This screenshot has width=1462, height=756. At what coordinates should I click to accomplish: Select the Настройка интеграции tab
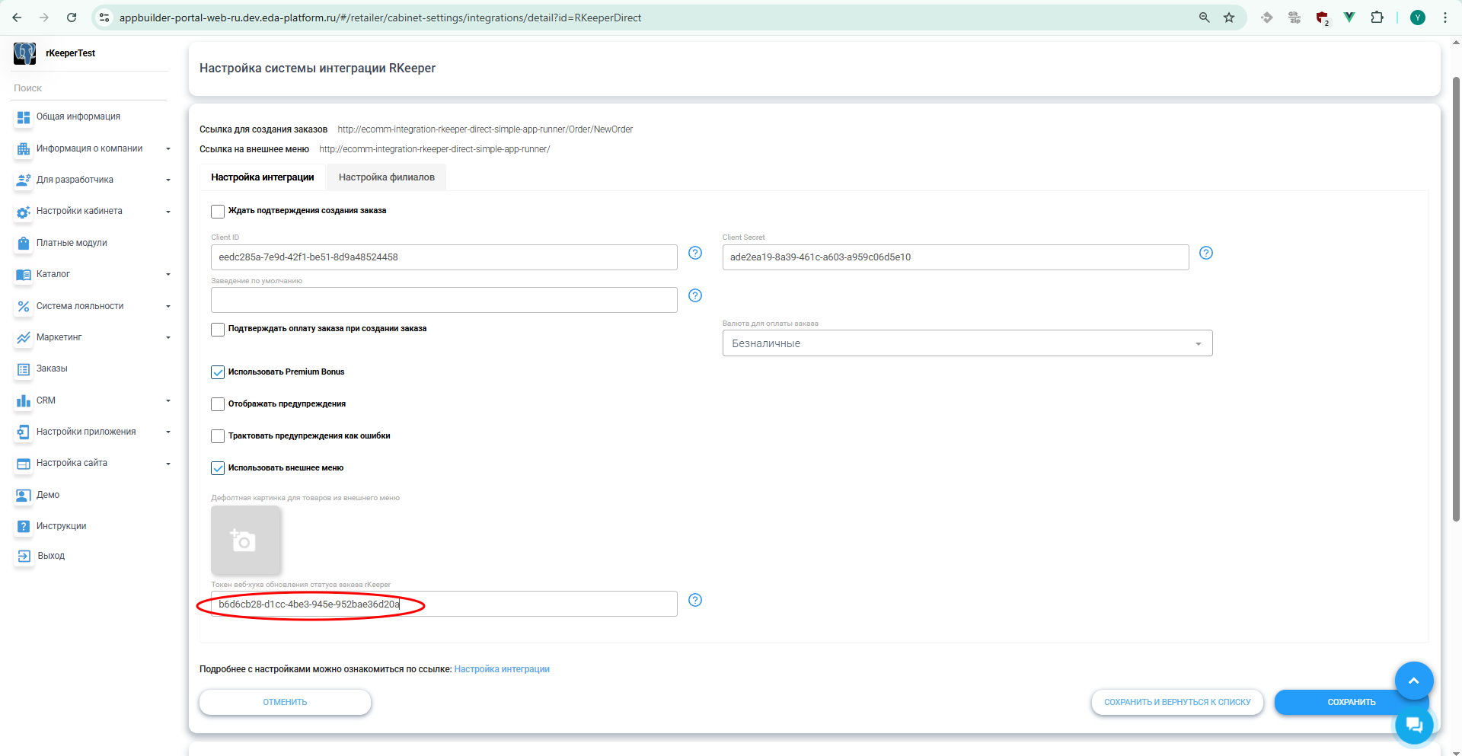[262, 177]
